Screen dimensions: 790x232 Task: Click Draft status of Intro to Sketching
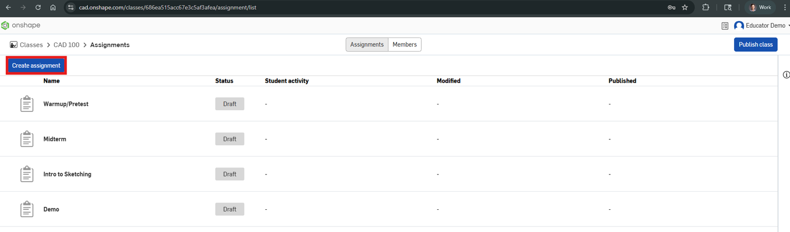230,174
